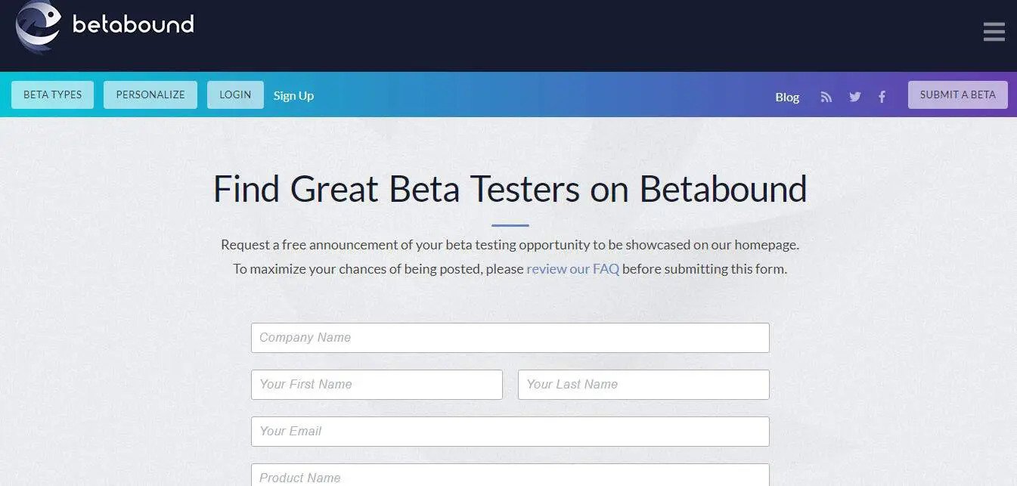Click the Betabound fish logo icon

coord(38,26)
